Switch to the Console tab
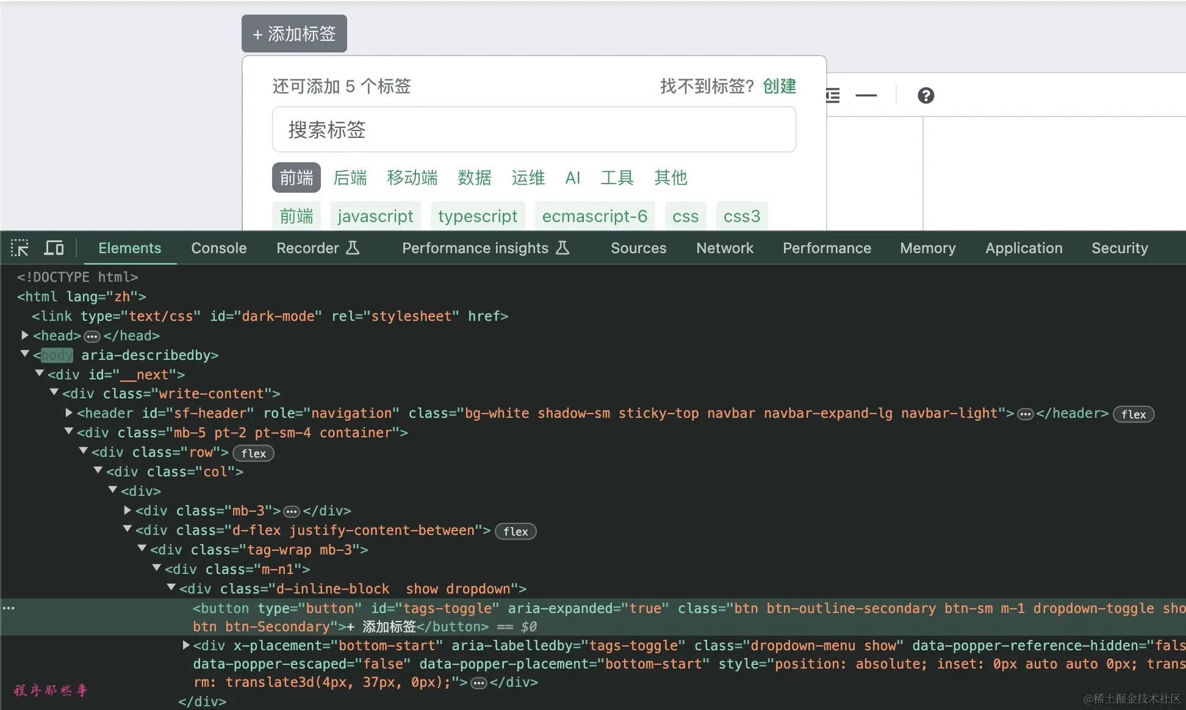Screen dimensions: 1186x710 click(x=218, y=248)
